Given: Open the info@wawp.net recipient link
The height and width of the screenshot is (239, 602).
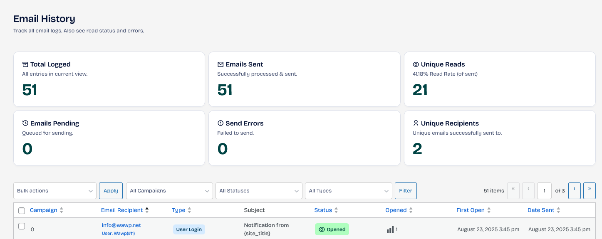Looking at the screenshot, I should 121,225.
